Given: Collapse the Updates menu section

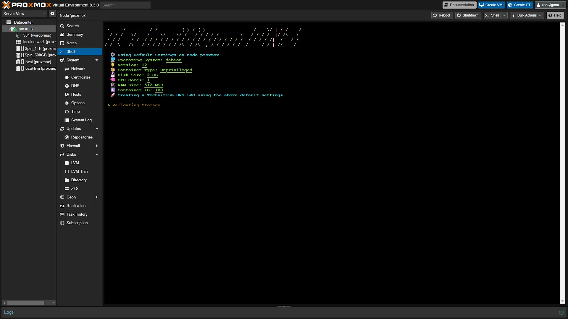Looking at the screenshot, I should pos(97,129).
